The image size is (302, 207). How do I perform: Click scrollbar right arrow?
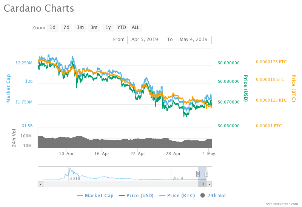click(x=209, y=184)
